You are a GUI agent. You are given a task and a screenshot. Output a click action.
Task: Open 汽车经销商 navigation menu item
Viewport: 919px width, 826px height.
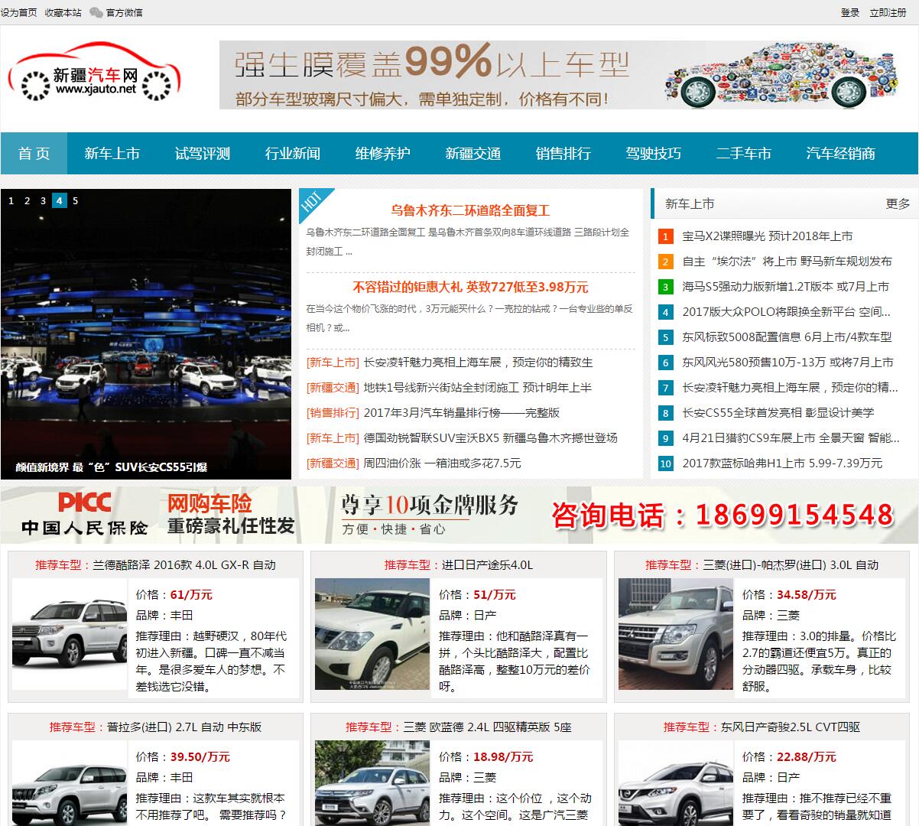pos(840,153)
